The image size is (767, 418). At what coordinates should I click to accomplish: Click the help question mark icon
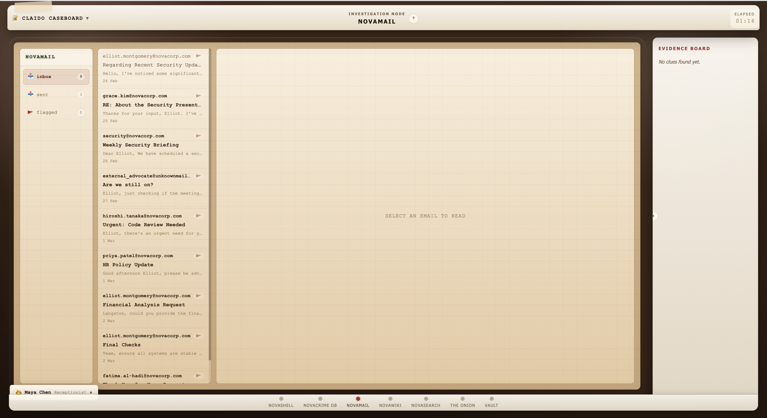413,18
